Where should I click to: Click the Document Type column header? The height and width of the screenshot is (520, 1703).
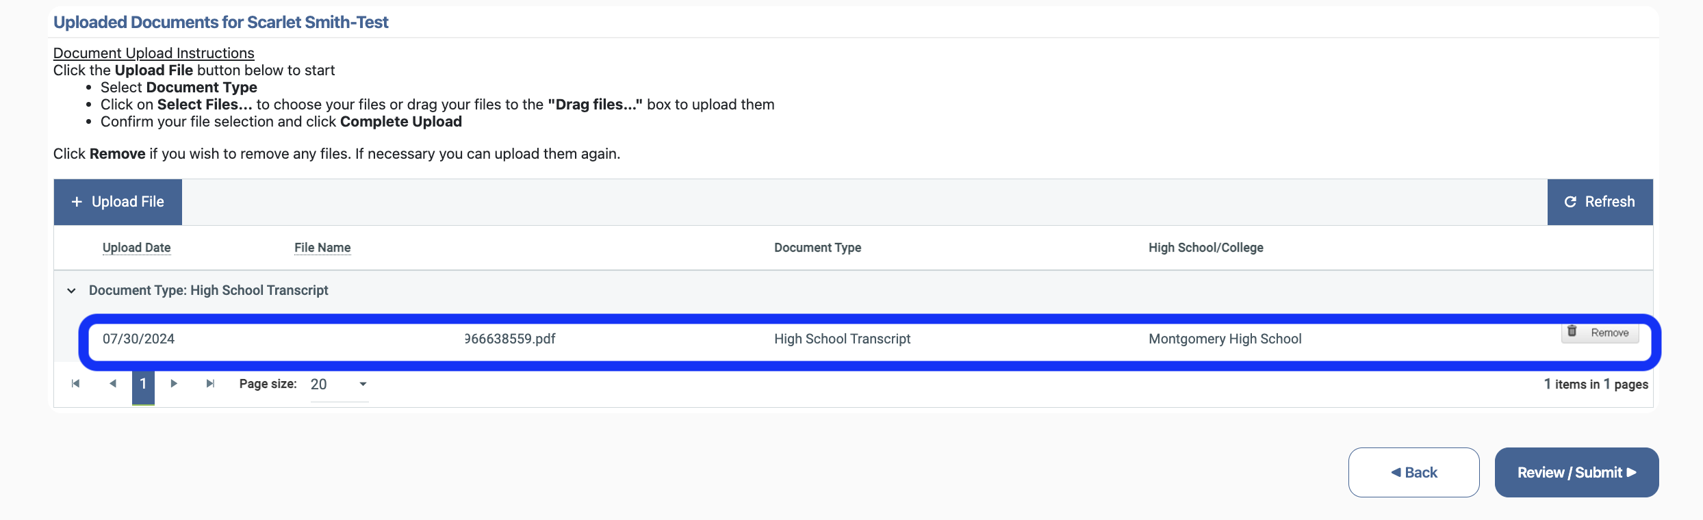(x=817, y=248)
